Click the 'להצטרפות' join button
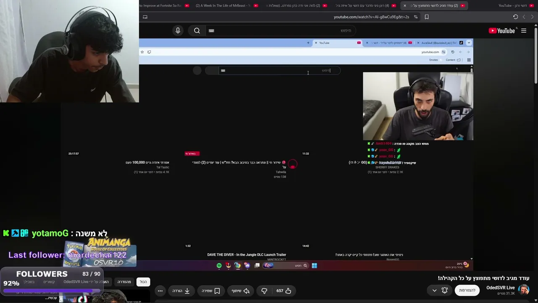The image size is (538, 303). pyautogui.click(x=467, y=290)
